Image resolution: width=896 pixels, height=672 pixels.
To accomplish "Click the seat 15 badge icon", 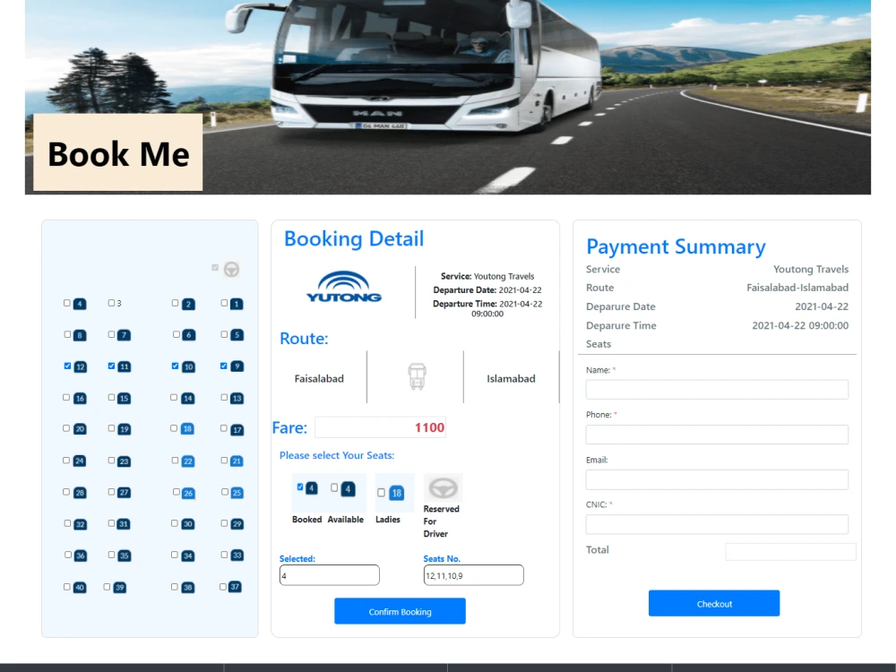I will click(x=124, y=399).
